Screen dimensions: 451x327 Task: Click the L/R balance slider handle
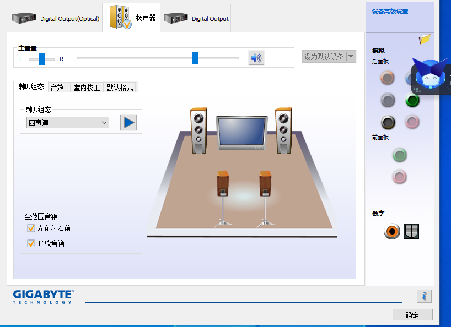(42, 59)
